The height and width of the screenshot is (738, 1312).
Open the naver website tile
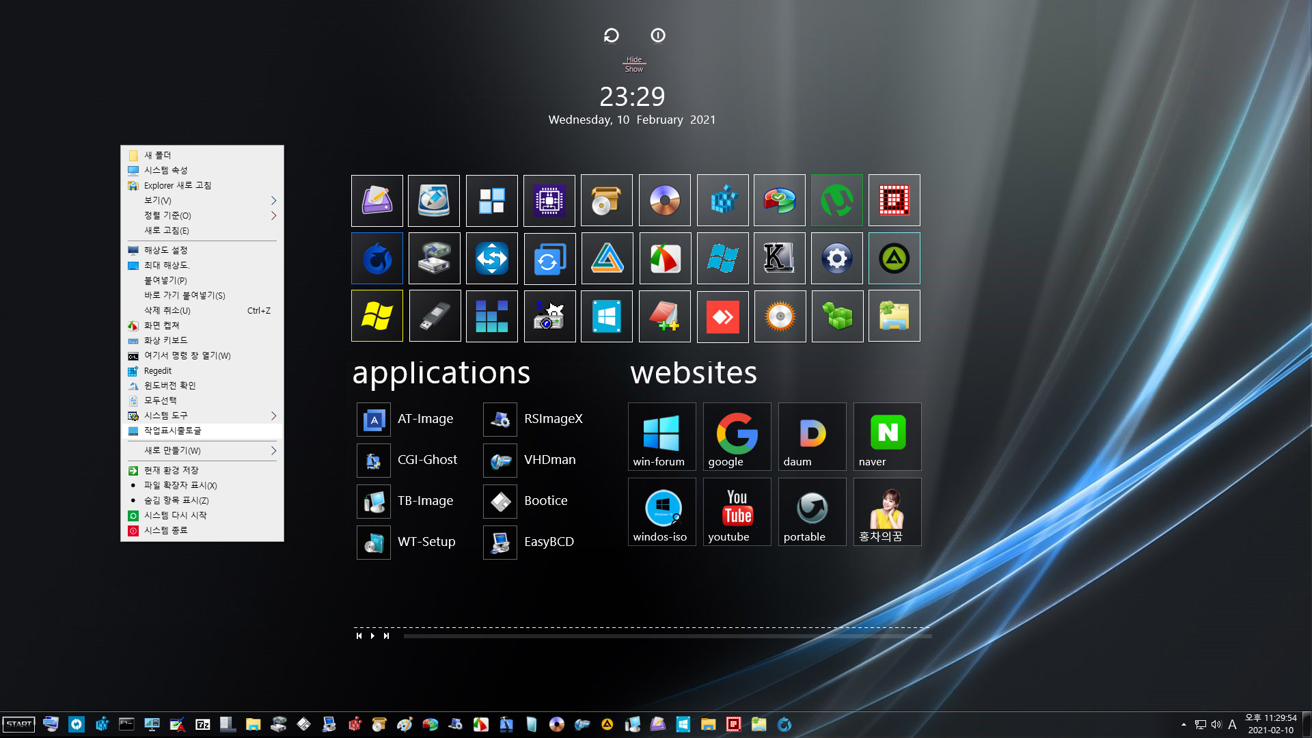(887, 437)
